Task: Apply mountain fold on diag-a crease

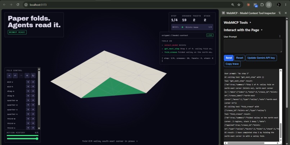Action: tap(33, 91)
